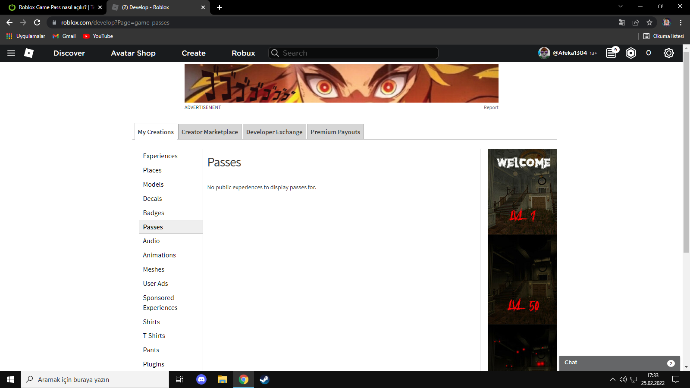This screenshot has height=388, width=690.
Task: Switch to the Creator Marketplace tab
Action: tap(210, 132)
